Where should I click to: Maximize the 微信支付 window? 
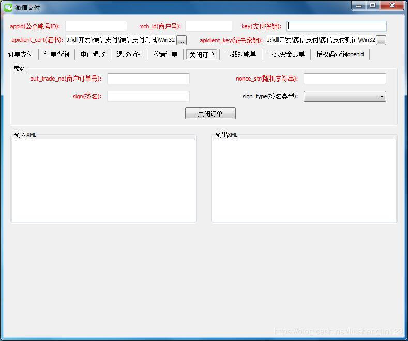tap(373, 6)
